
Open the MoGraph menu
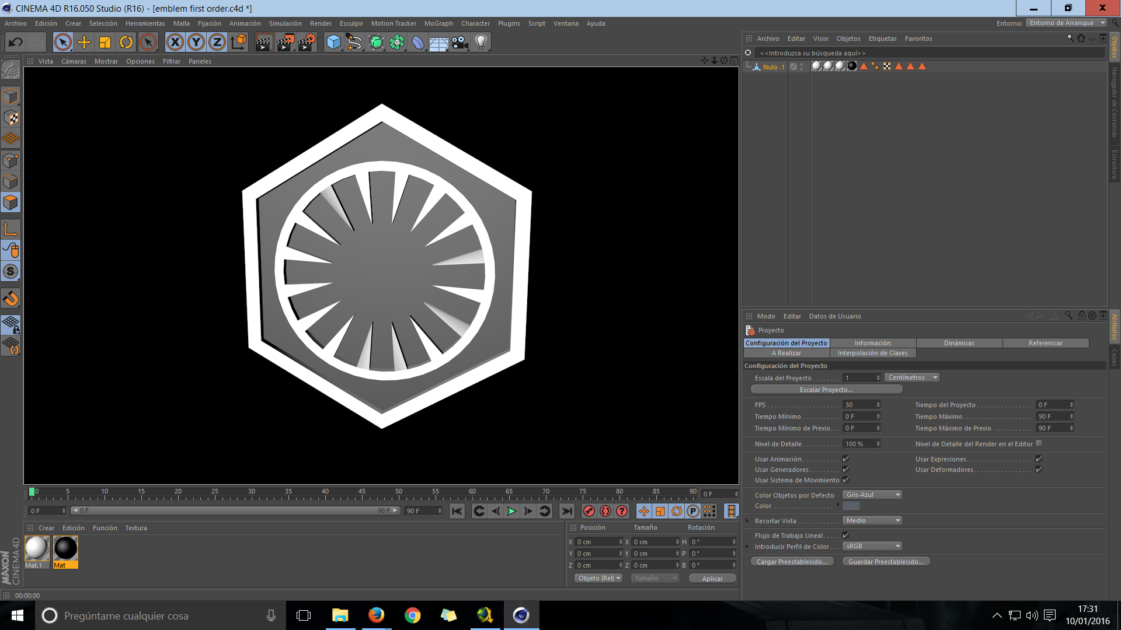coord(438,23)
